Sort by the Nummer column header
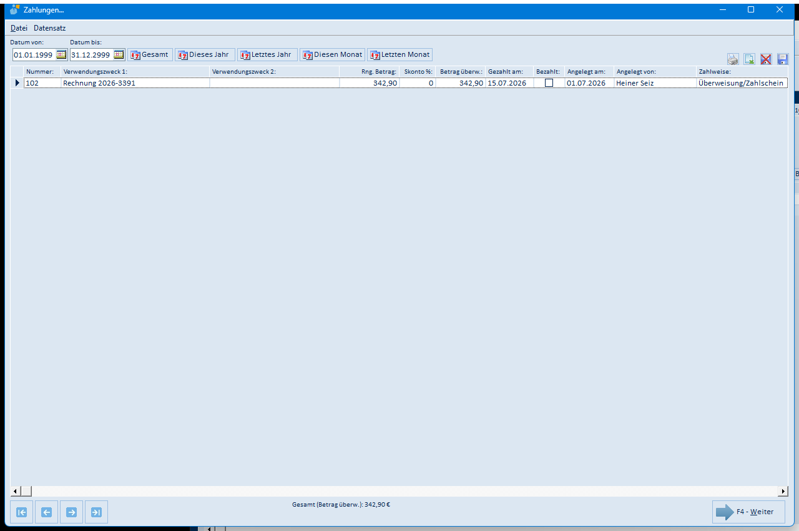Screen dimensions: 799x531 tap(42, 72)
